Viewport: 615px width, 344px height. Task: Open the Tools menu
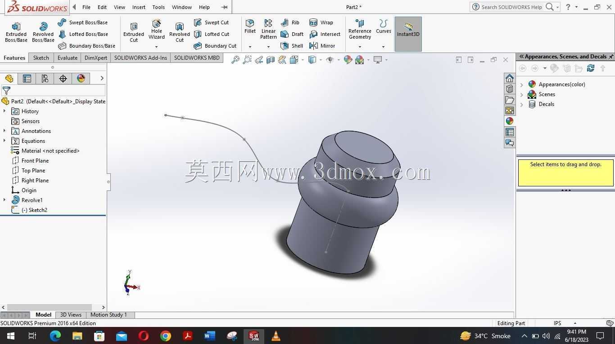[158, 7]
